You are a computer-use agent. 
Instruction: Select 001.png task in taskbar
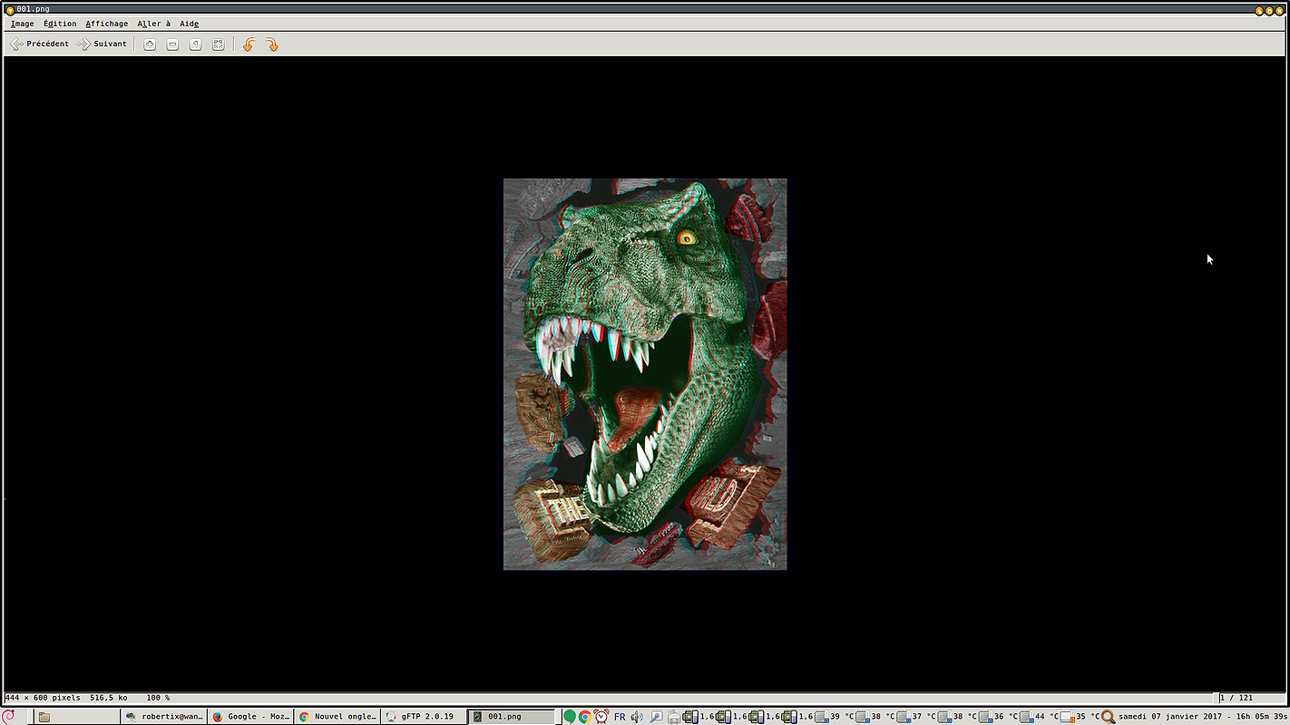pyautogui.click(x=511, y=717)
